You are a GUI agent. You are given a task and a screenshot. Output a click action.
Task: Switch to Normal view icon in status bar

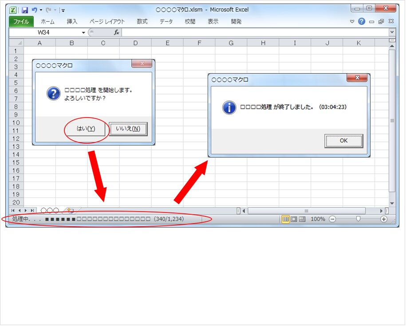285,220
